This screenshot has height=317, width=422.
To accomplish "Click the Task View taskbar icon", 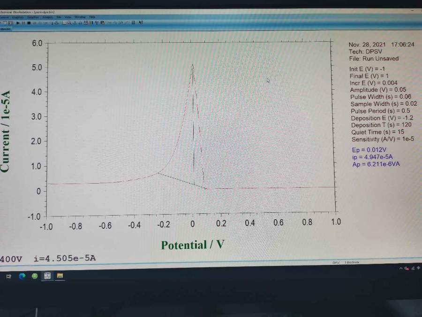I will click(x=8, y=276).
